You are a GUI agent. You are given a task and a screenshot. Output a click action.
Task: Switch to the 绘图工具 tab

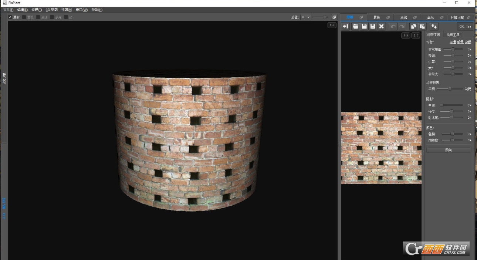pos(453,34)
